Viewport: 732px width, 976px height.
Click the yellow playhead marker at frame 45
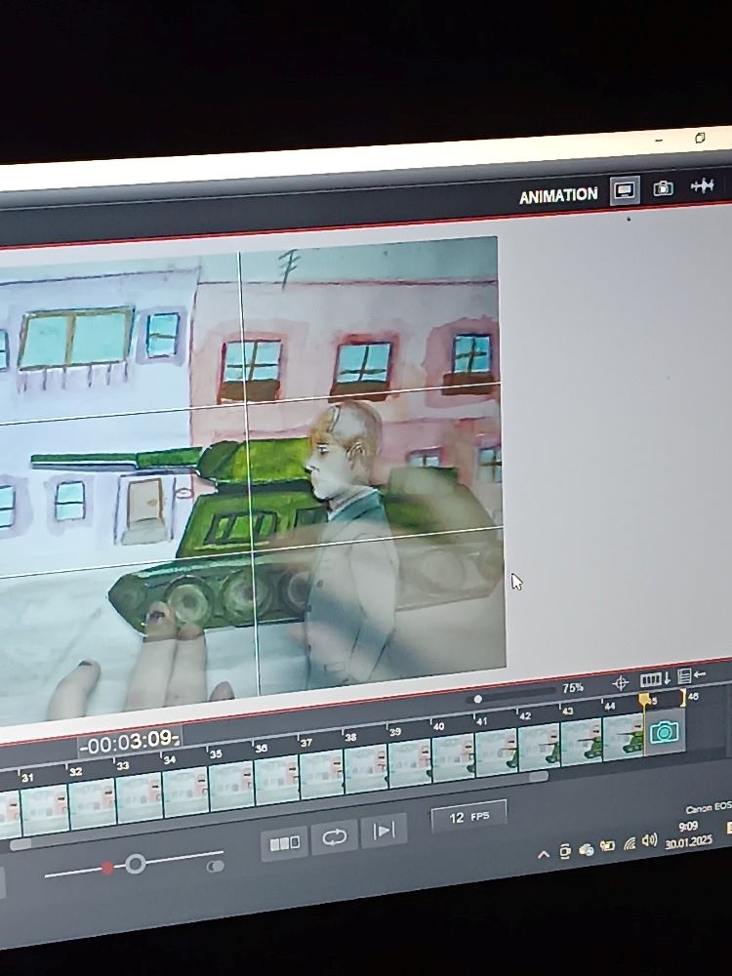point(644,700)
